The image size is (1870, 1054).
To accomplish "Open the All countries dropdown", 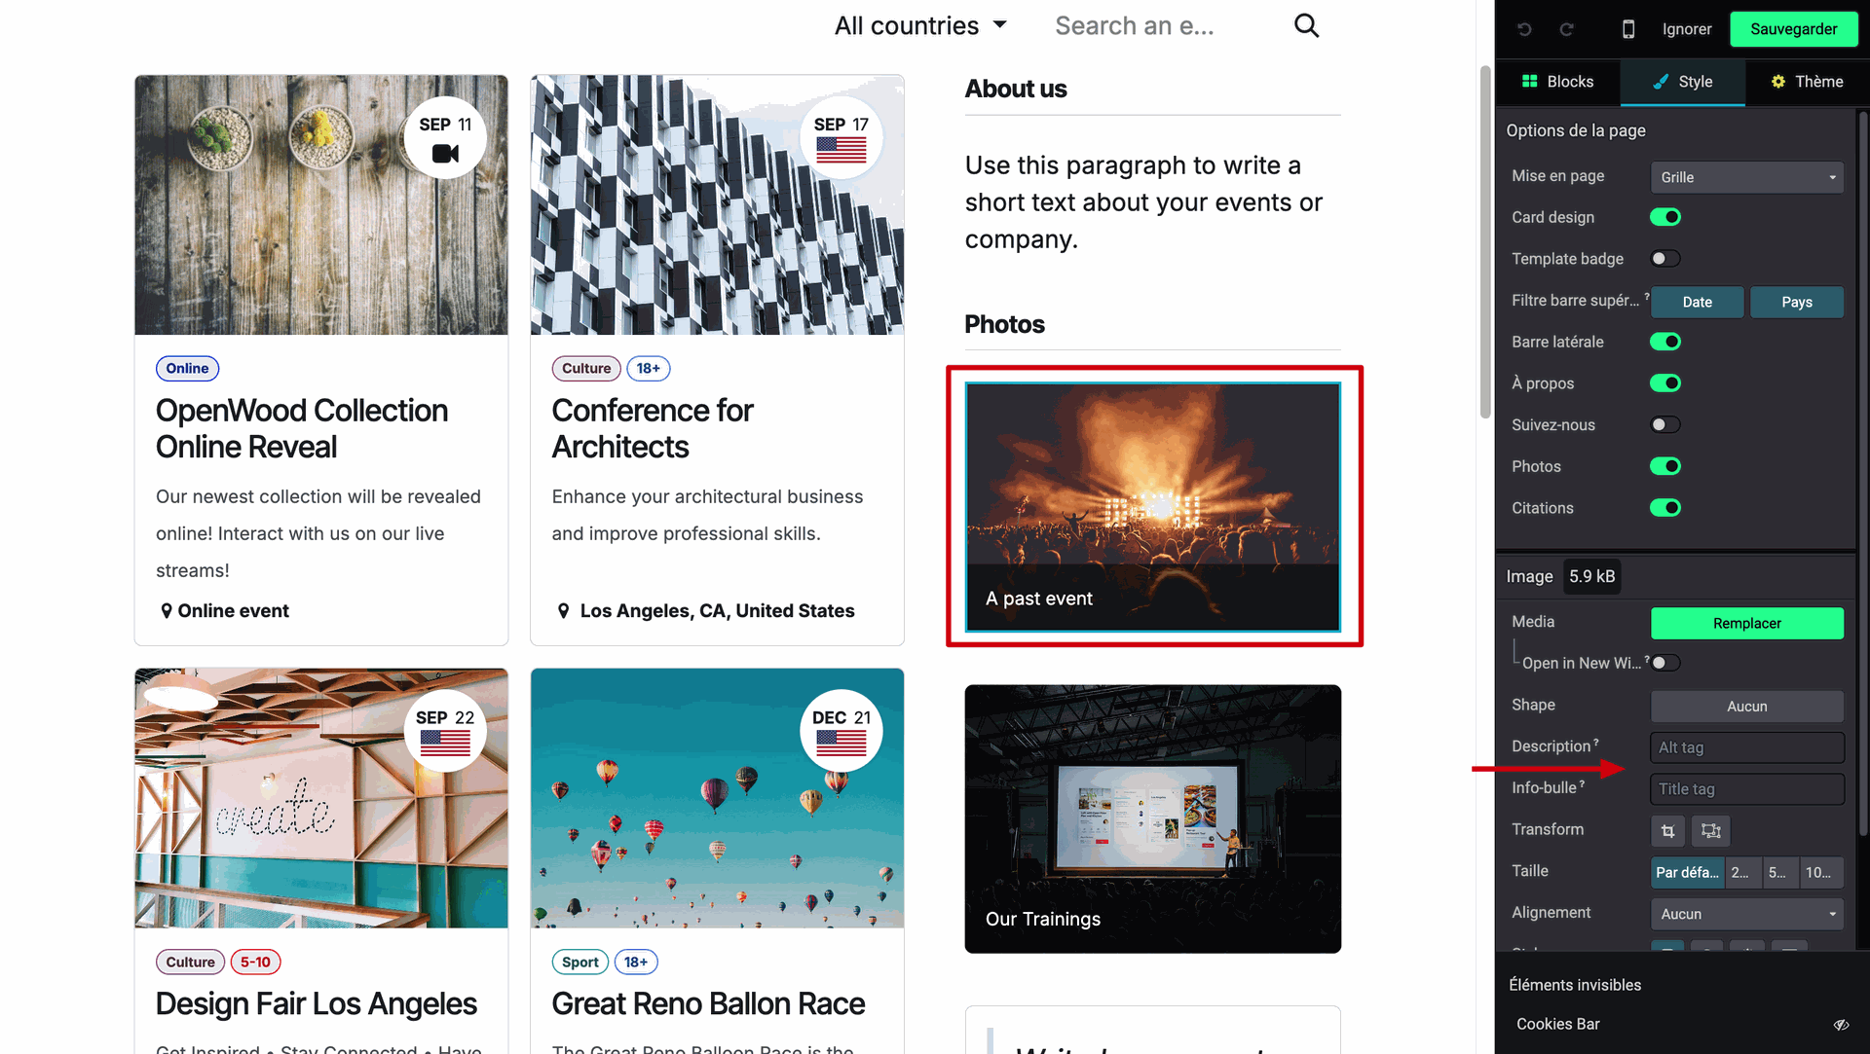I will point(919,26).
